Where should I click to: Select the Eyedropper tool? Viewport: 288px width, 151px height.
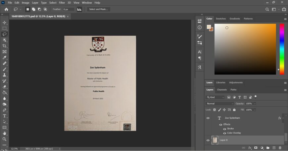click(x=4, y=58)
